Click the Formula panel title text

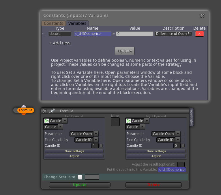tap(67, 111)
